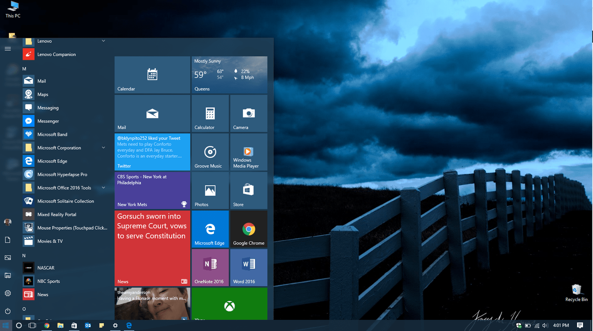Open the Xbox tile
The height and width of the screenshot is (331, 593).
[229, 304]
